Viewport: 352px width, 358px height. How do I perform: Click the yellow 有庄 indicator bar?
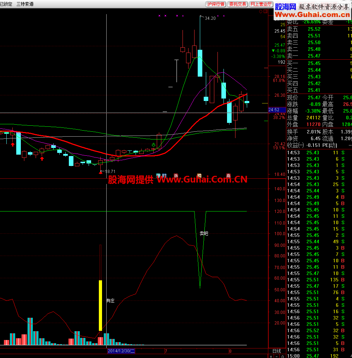point(100,305)
